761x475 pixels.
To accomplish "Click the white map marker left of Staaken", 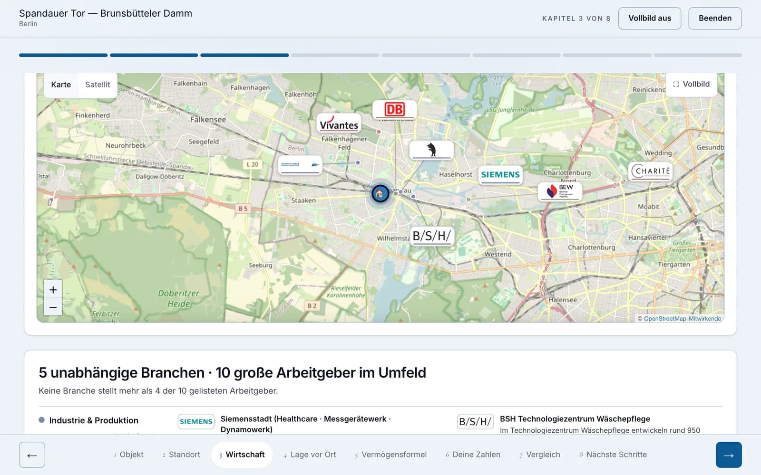I will [300, 165].
